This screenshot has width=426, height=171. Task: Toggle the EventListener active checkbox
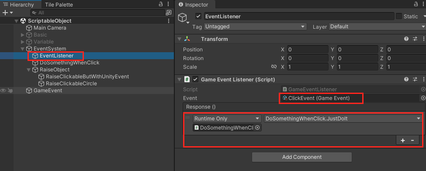(198, 16)
